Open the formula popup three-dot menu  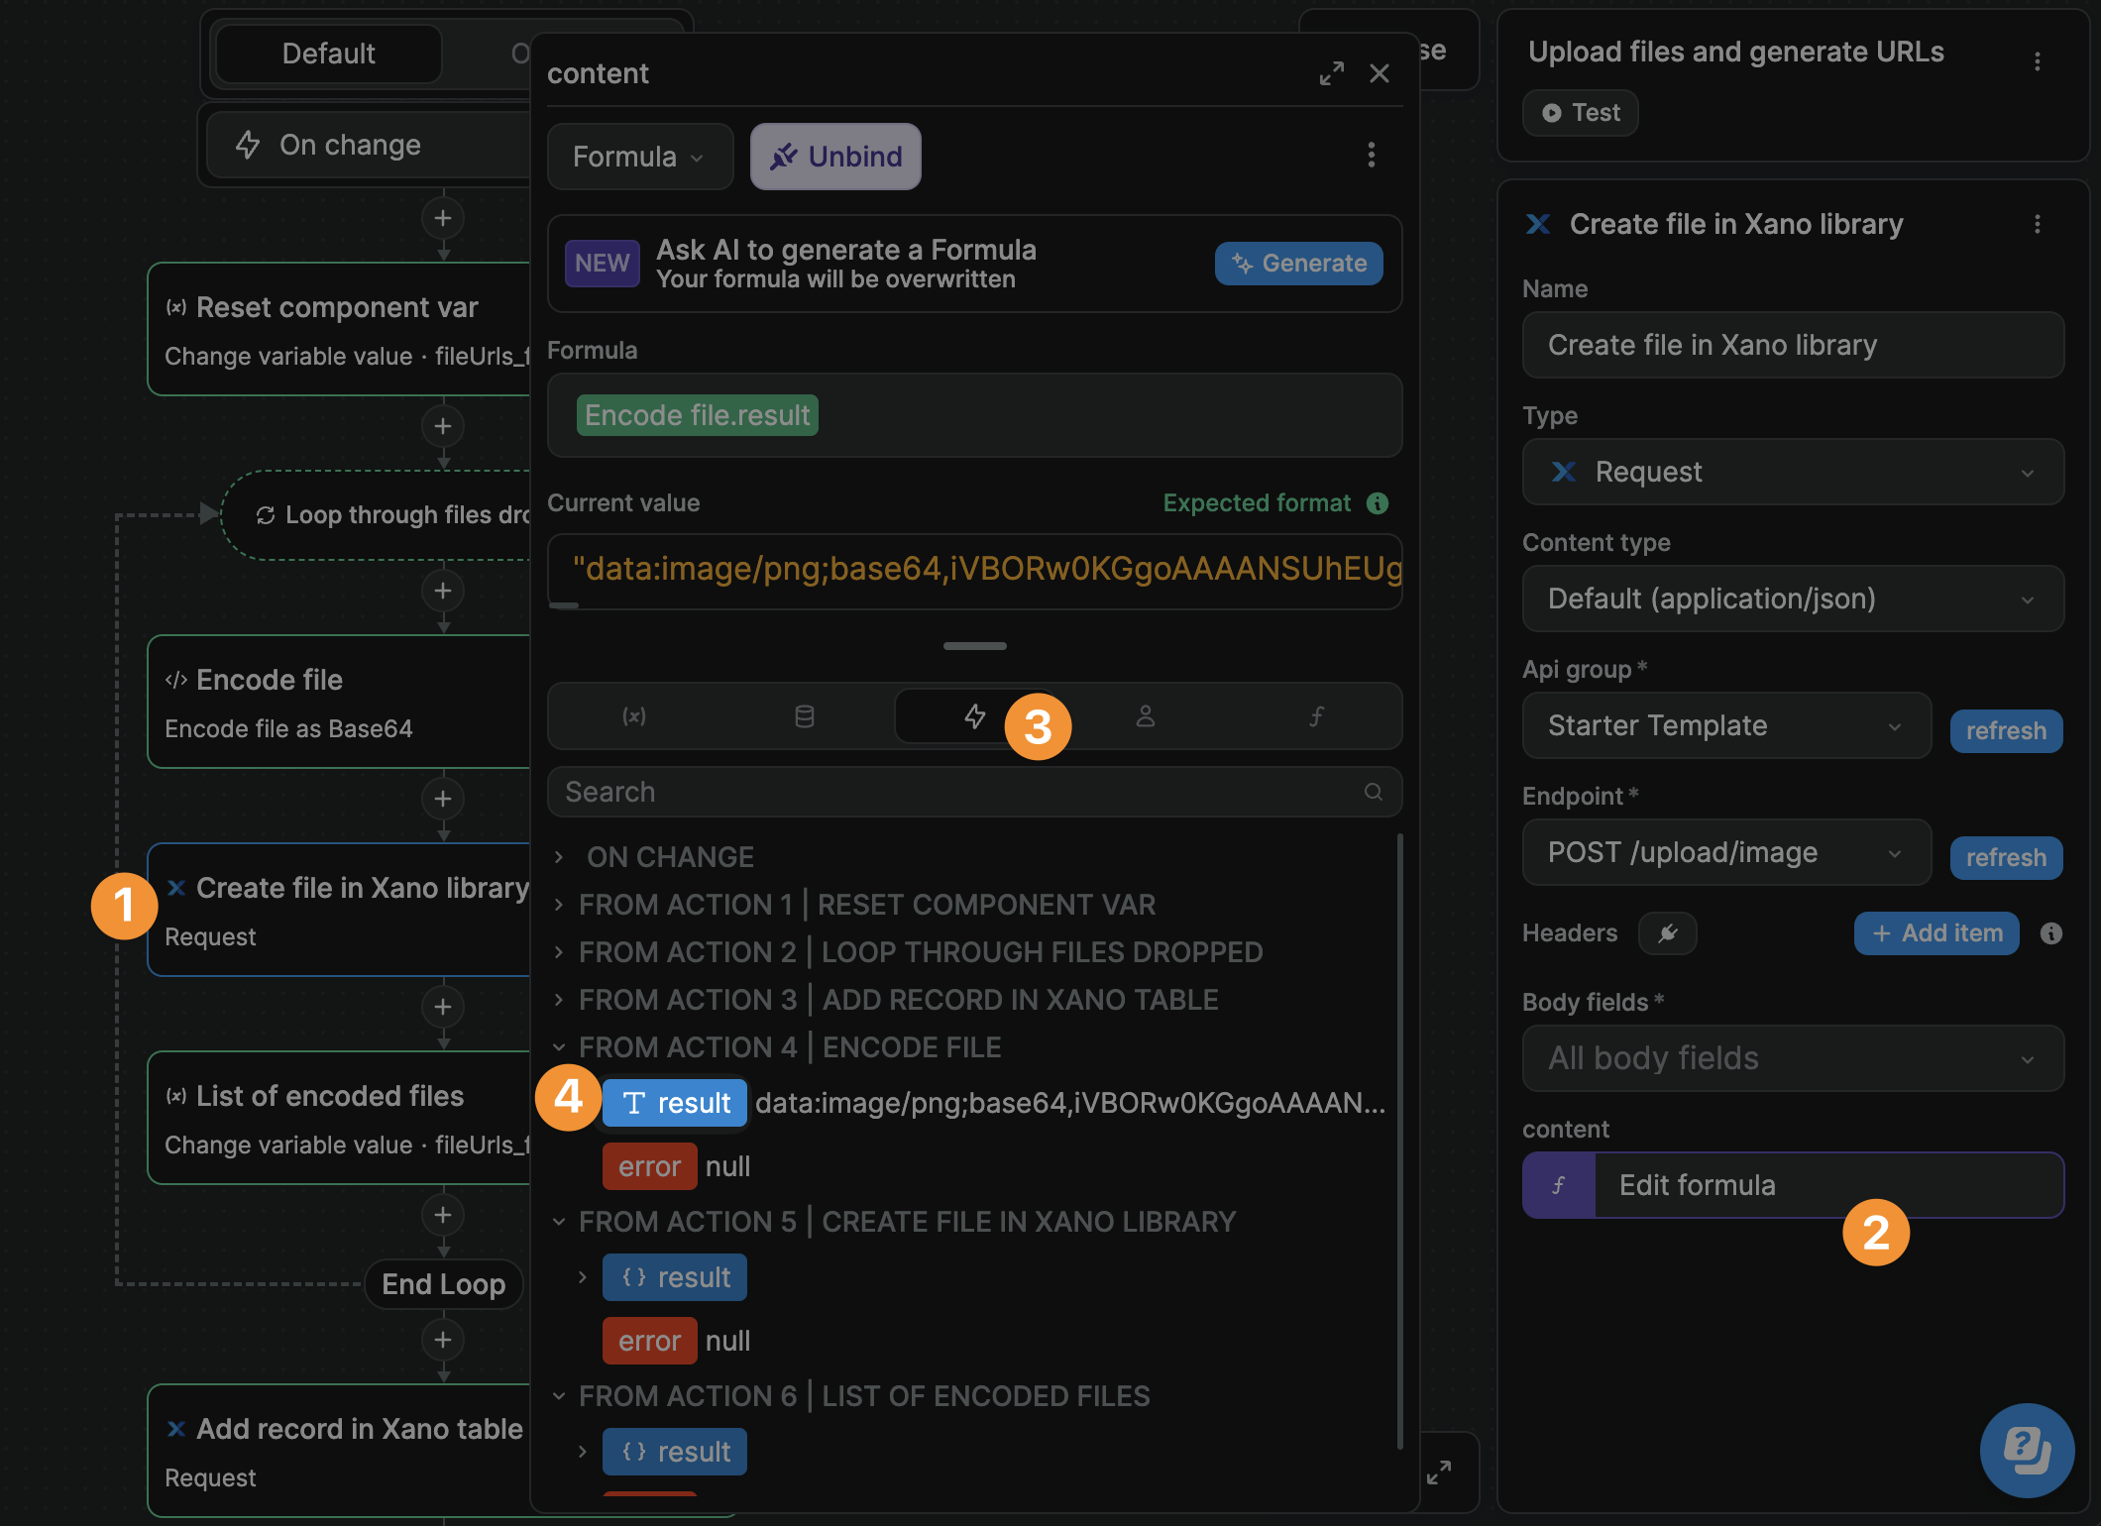coord(1372,156)
